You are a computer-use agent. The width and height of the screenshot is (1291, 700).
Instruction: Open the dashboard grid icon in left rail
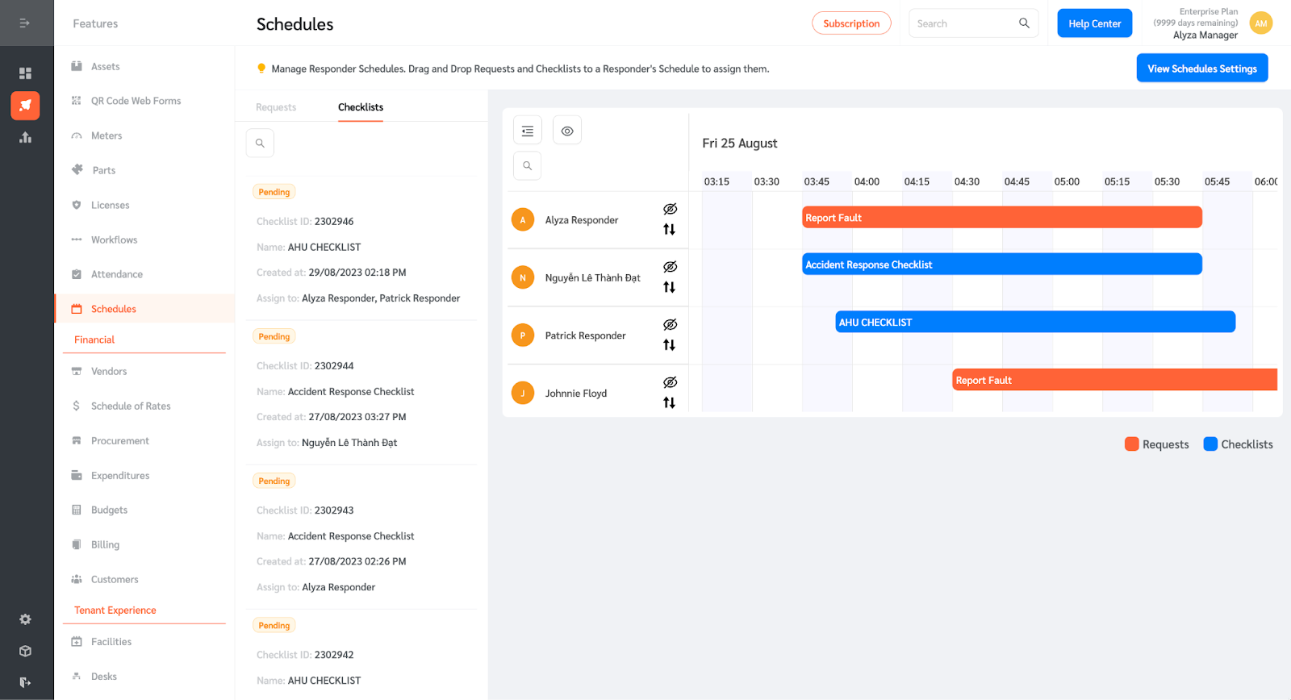(25, 73)
